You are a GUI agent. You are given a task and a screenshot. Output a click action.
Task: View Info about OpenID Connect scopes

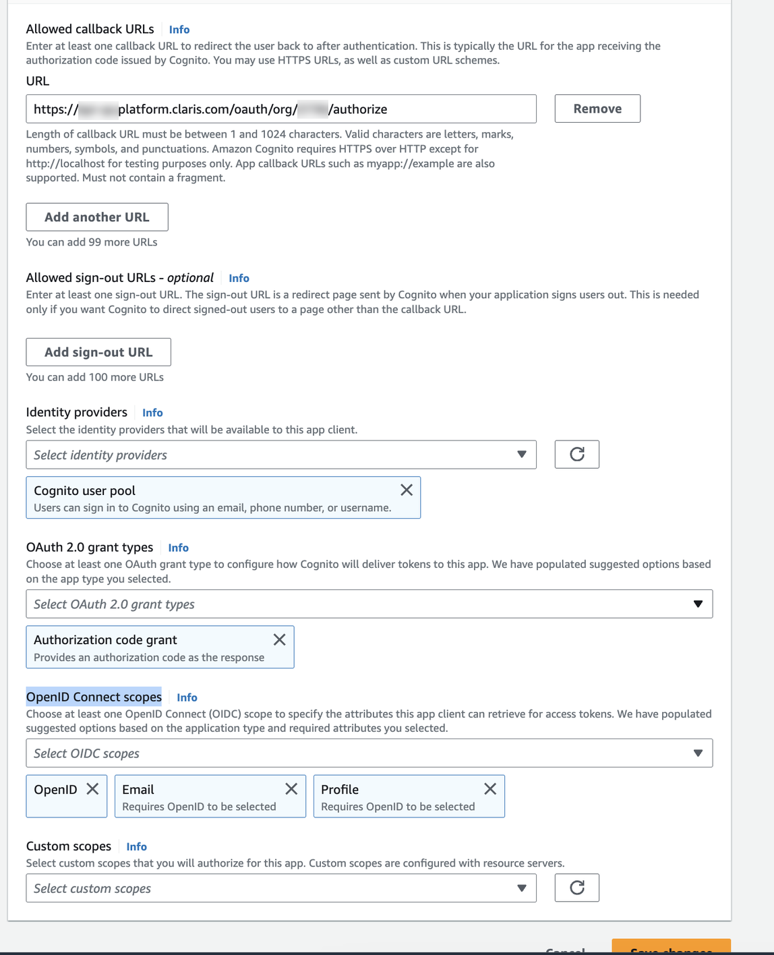pos(186,697)
